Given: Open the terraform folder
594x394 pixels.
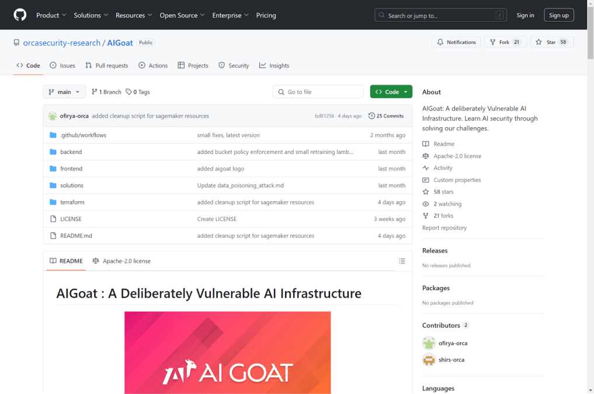Looking at the screenshot, I should [72, 202].
